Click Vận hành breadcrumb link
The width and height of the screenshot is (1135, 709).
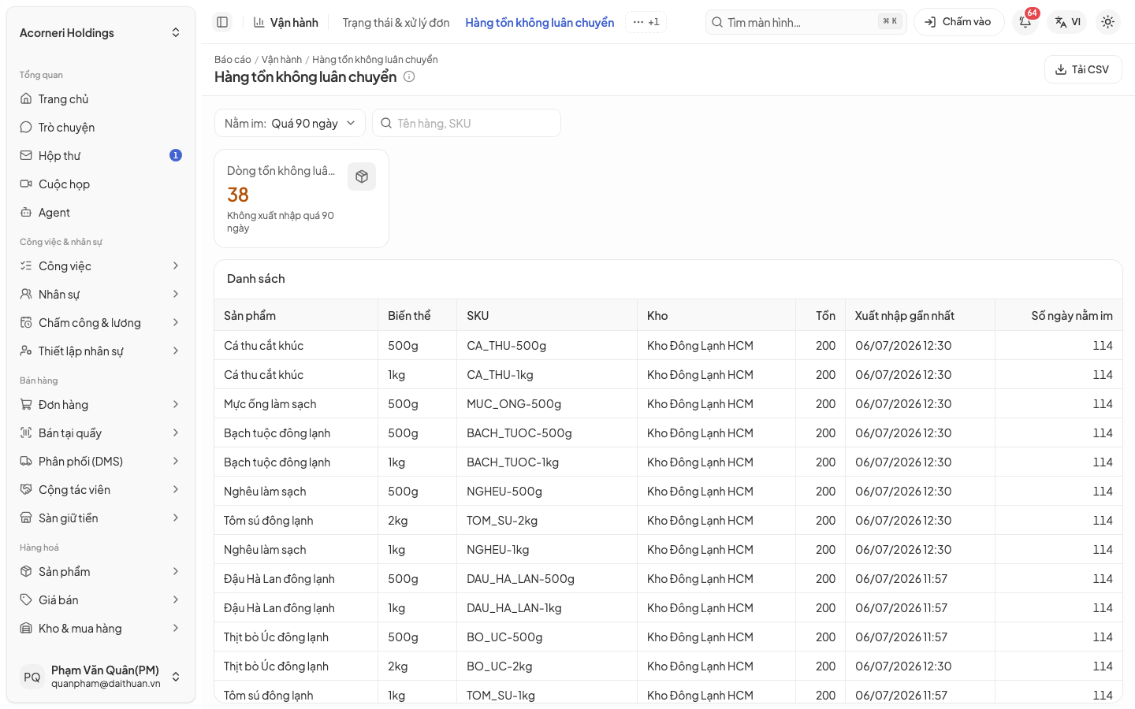coord(281,60)
